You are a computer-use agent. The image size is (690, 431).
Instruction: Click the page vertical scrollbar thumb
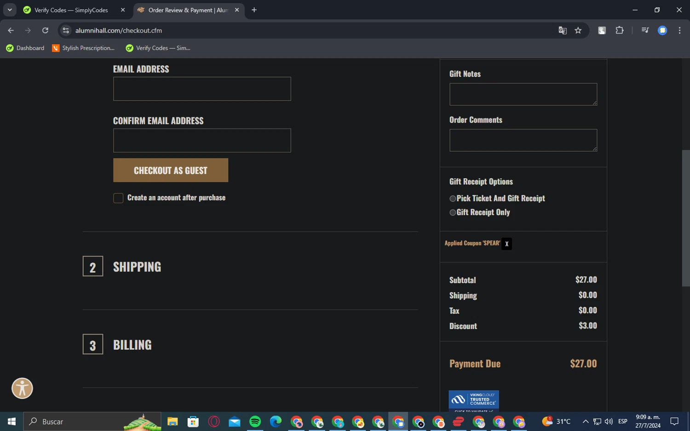click(x=686, y=218)
